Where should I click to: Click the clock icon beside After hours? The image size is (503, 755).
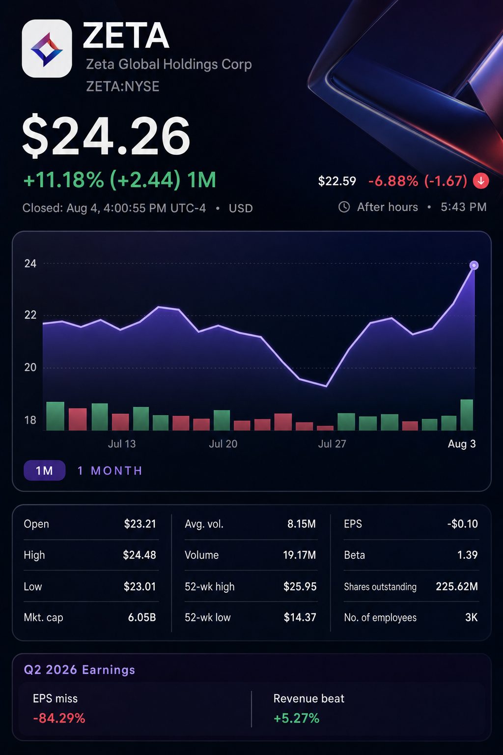(344, 207)
